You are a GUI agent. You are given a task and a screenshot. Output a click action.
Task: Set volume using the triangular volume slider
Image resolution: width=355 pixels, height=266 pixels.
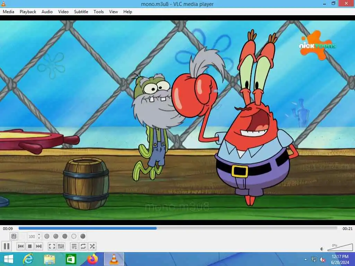[340, 247]
